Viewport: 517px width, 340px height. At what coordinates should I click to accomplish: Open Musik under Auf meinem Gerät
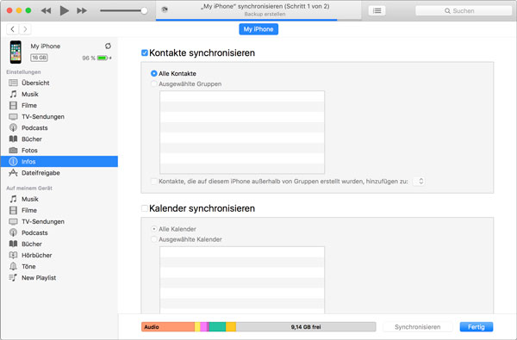tap(59, 199)
